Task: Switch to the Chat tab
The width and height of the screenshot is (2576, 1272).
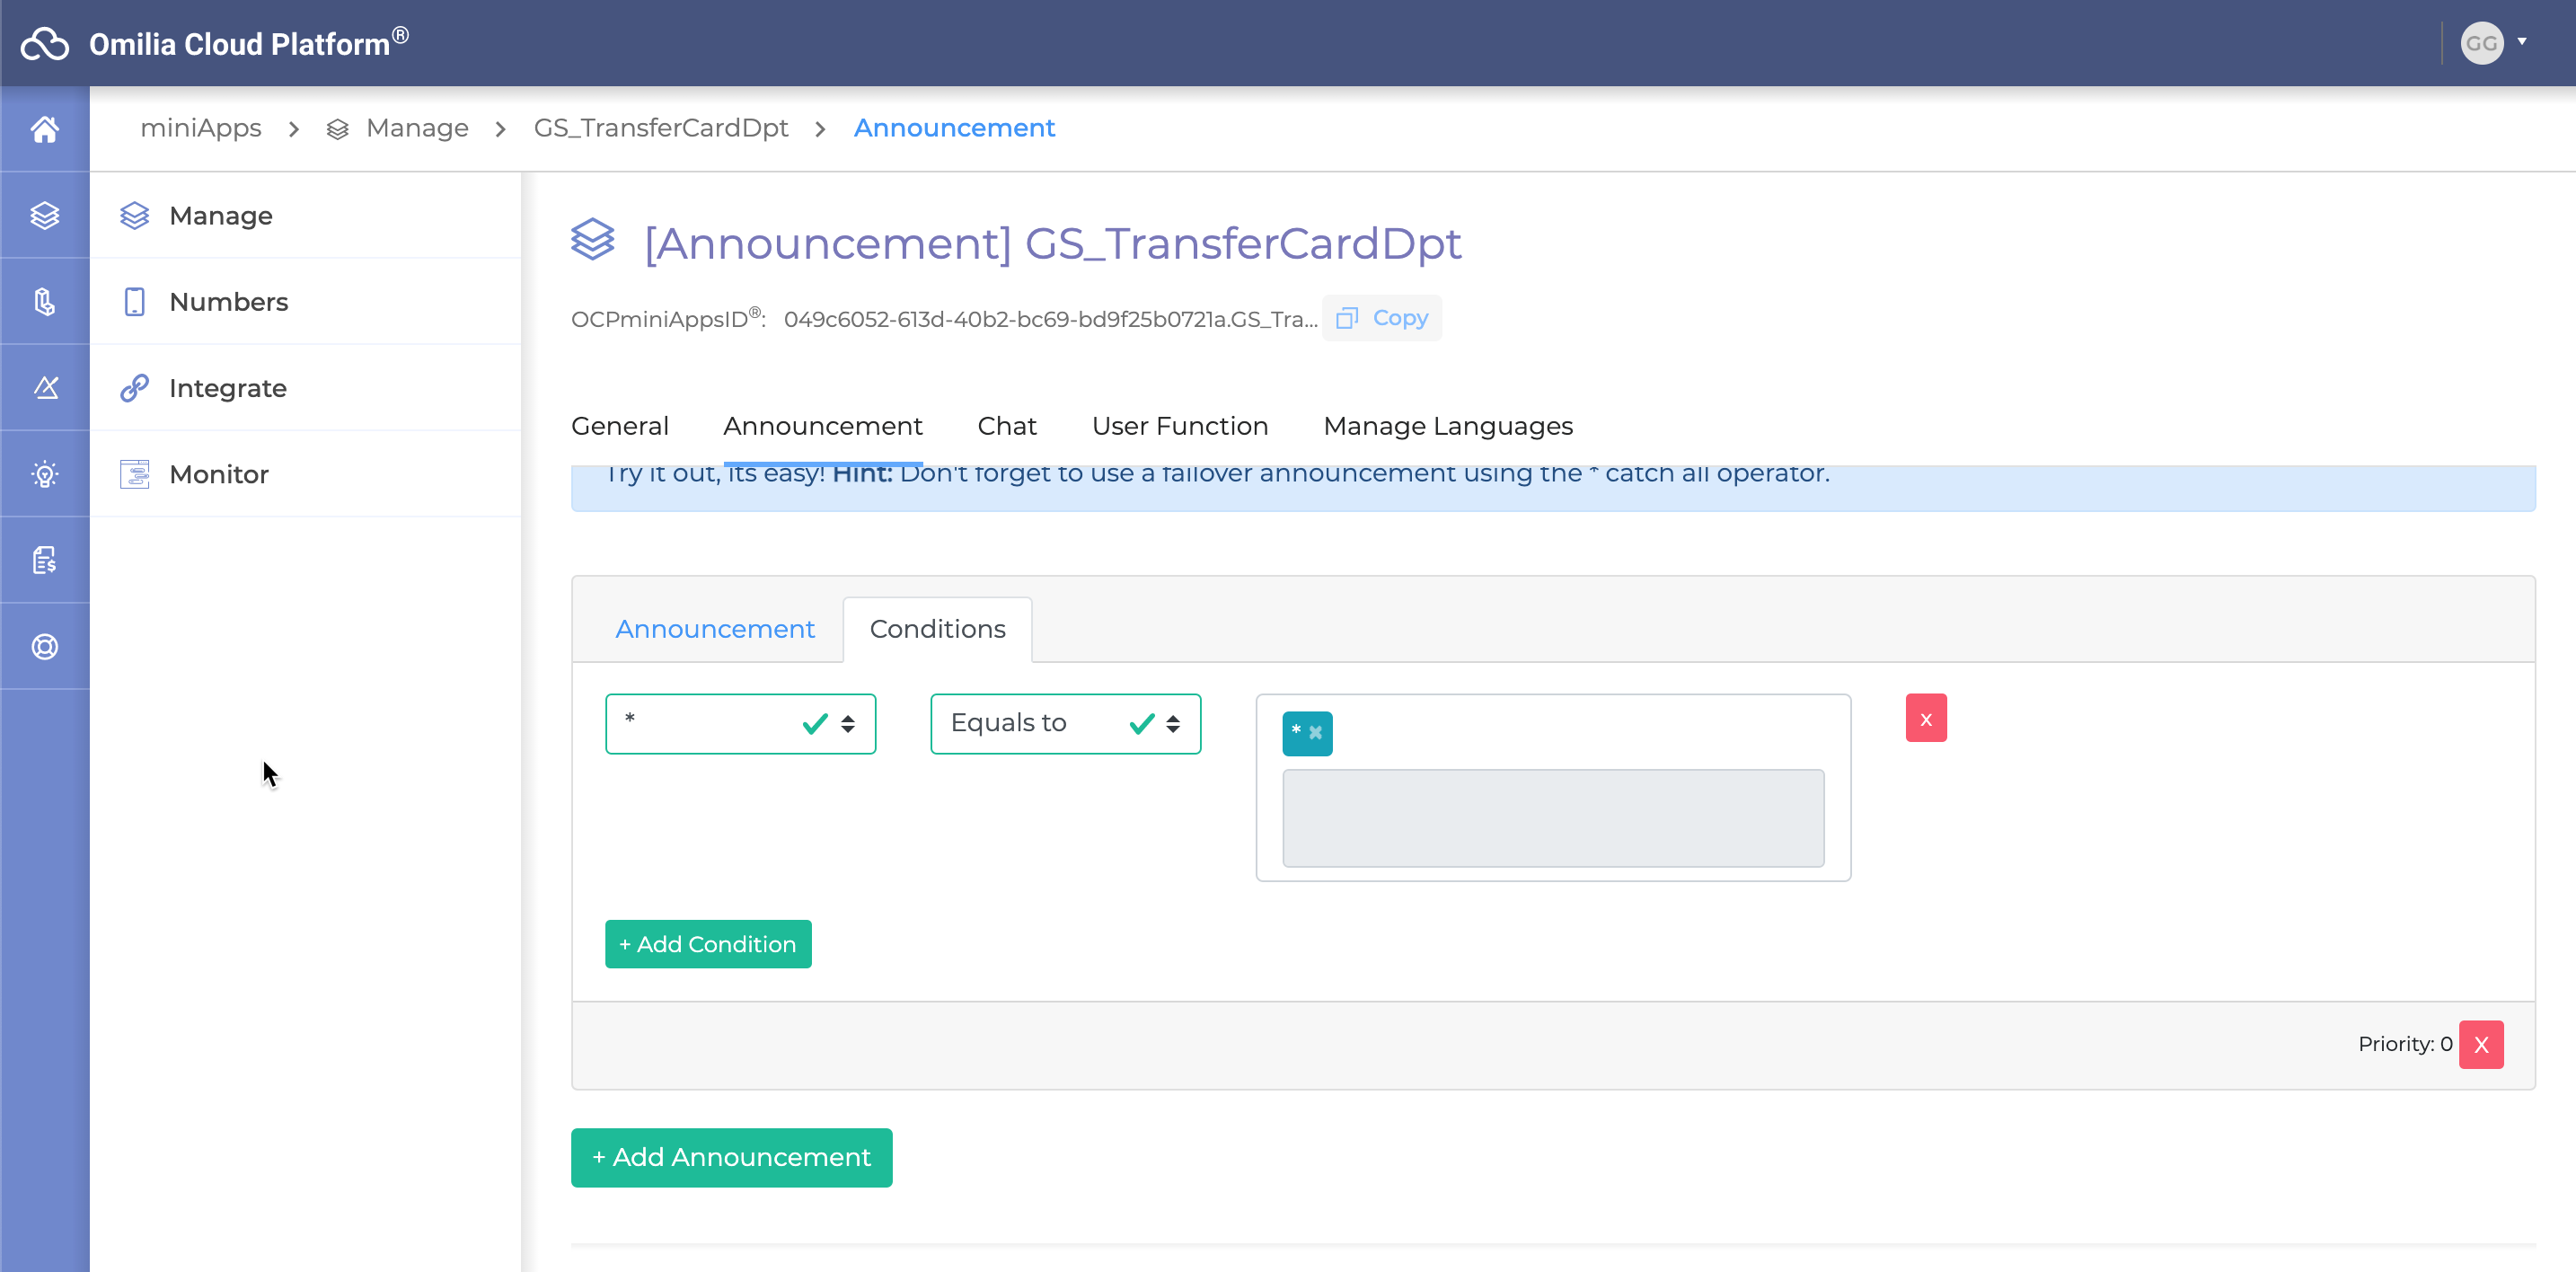Action: click(1006, 426)
